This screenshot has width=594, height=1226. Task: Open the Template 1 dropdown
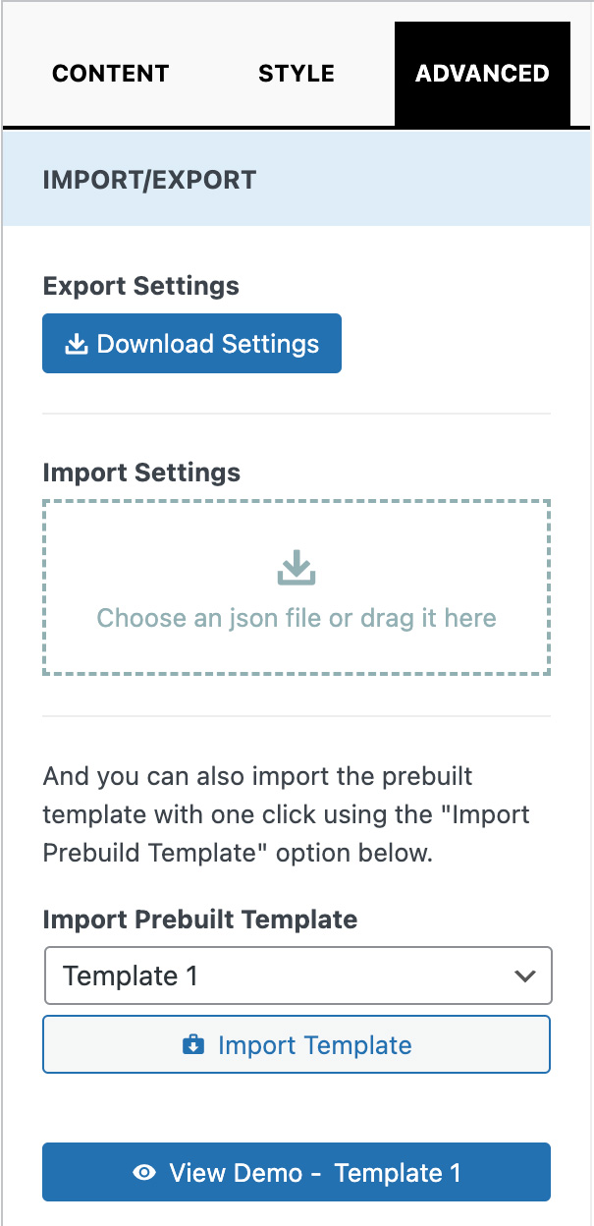[298, 975]
